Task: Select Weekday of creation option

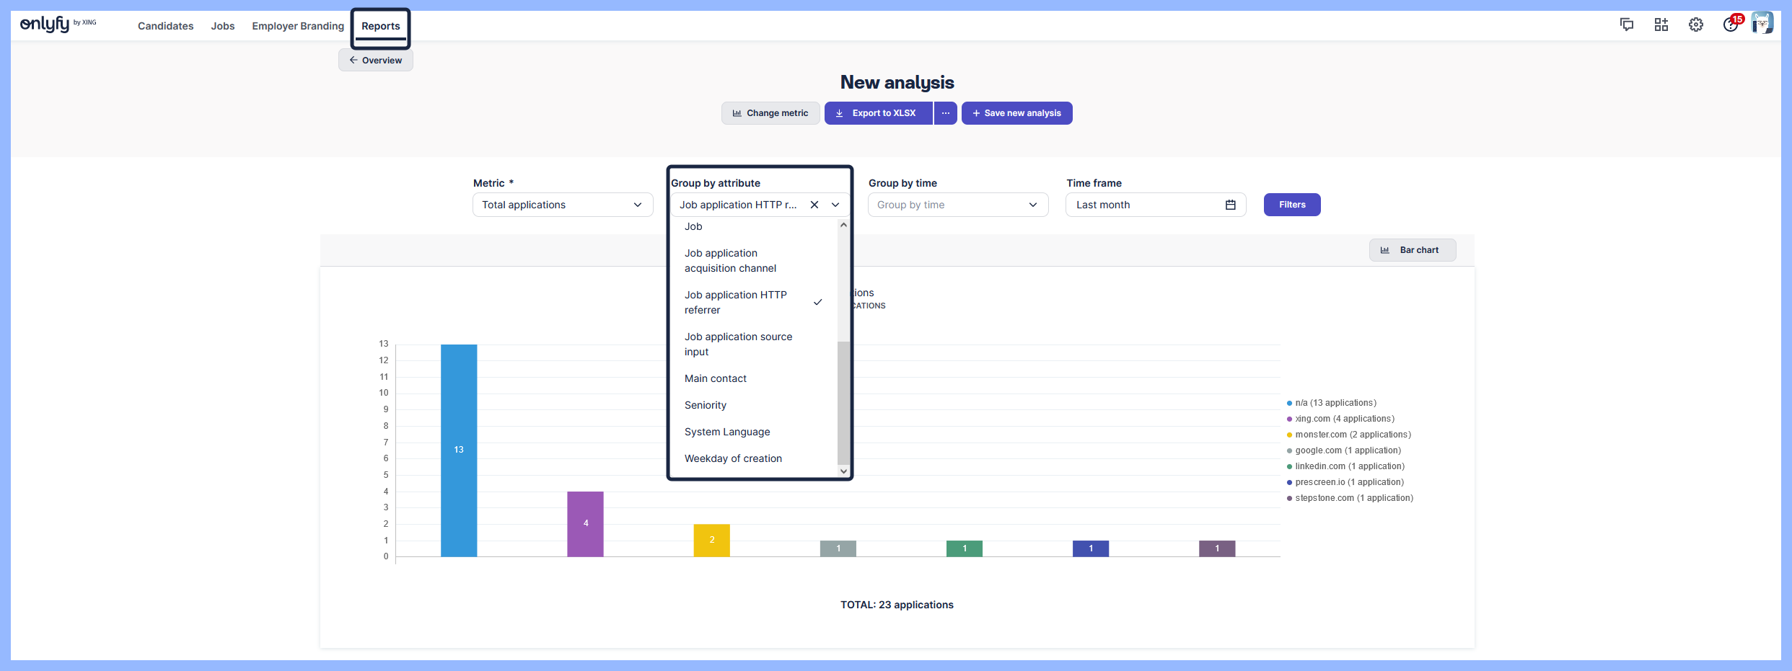Action: pos(733,458)
